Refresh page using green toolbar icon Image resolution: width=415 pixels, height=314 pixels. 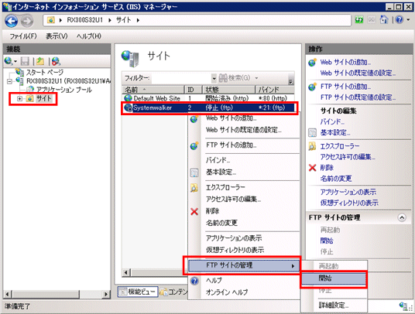pos(359,20)
